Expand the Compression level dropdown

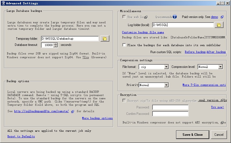(x=220, y=67)
